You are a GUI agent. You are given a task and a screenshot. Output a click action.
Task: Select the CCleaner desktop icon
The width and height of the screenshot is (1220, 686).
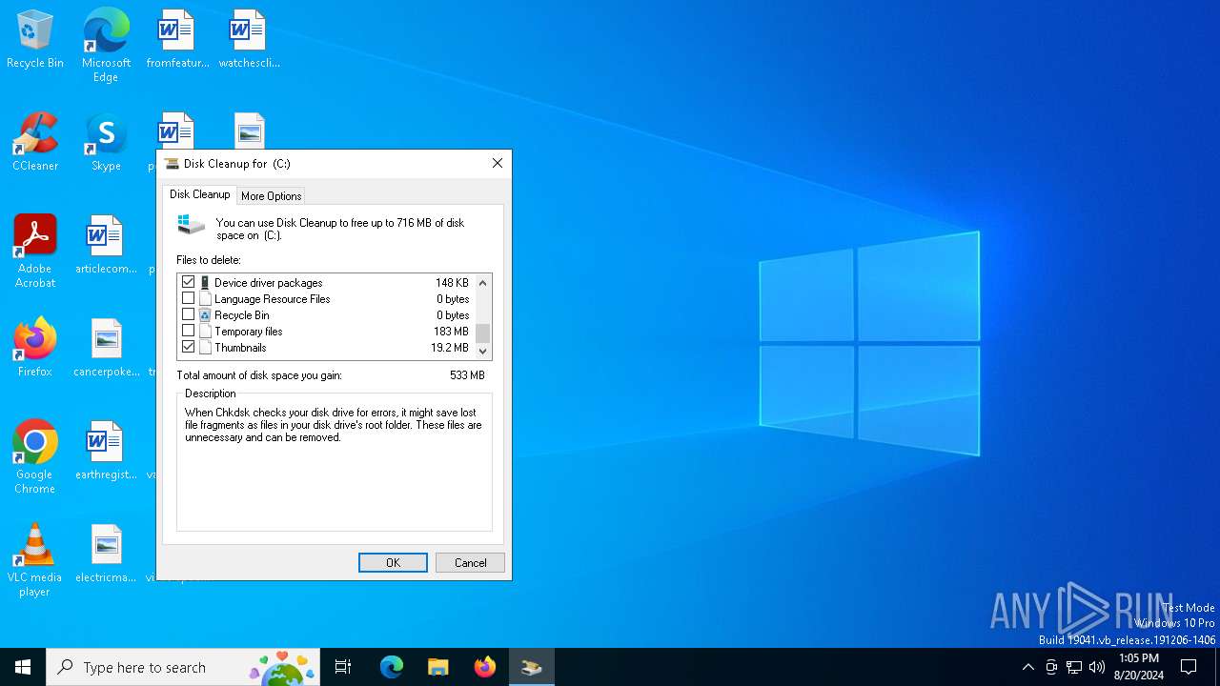pyautogui.click(x=35, y=143)
